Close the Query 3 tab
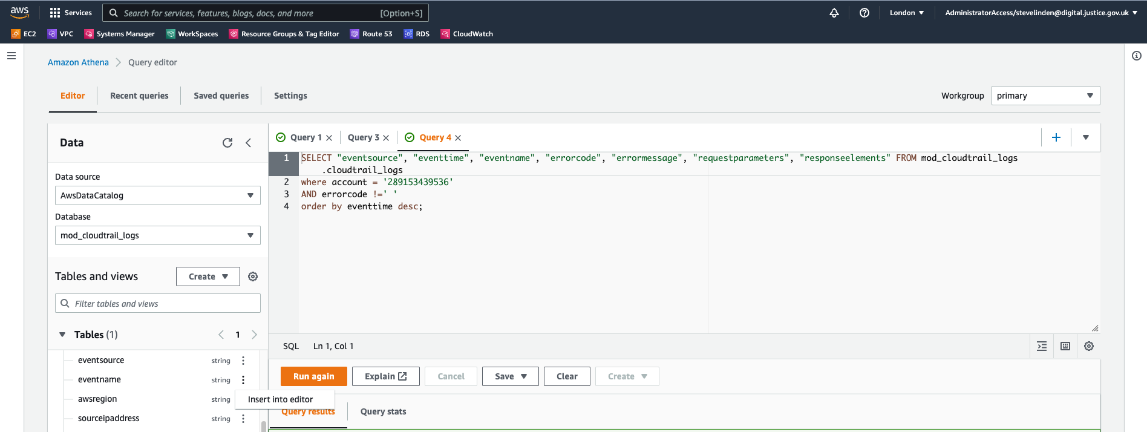Image resolution: width=1147 pixels, height=432 pixels. (x=386, y=138)
